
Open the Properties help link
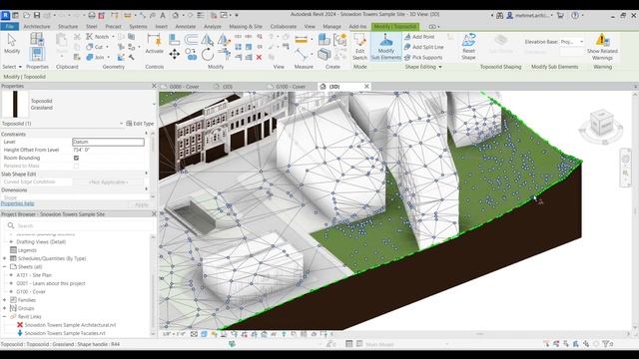pyautogui.click(x=18, y=203)
